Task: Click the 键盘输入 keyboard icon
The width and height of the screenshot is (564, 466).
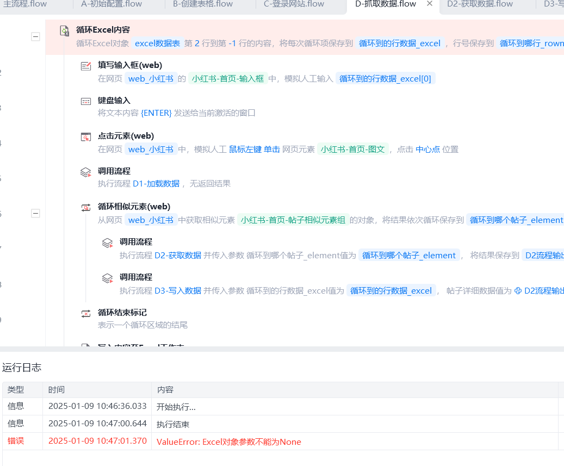Action: [86, 102]
